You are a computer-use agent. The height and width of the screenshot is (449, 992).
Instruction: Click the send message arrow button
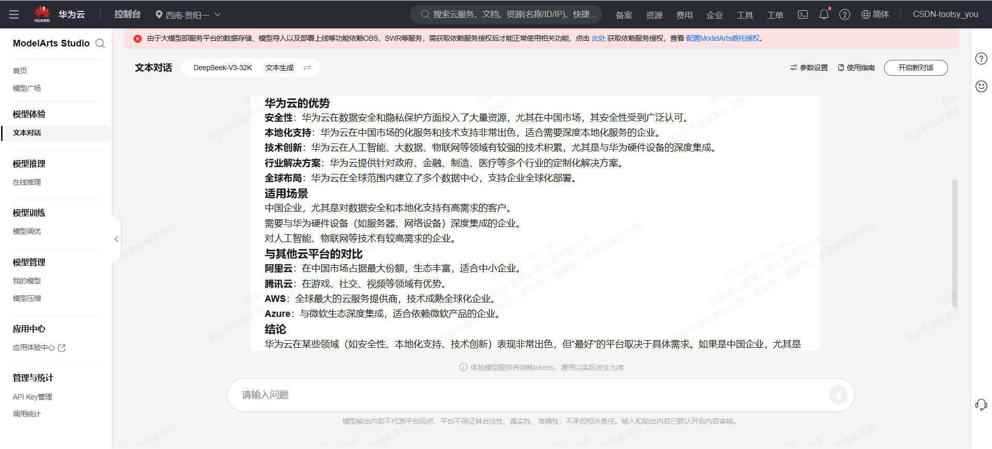(x=838, y=395)
